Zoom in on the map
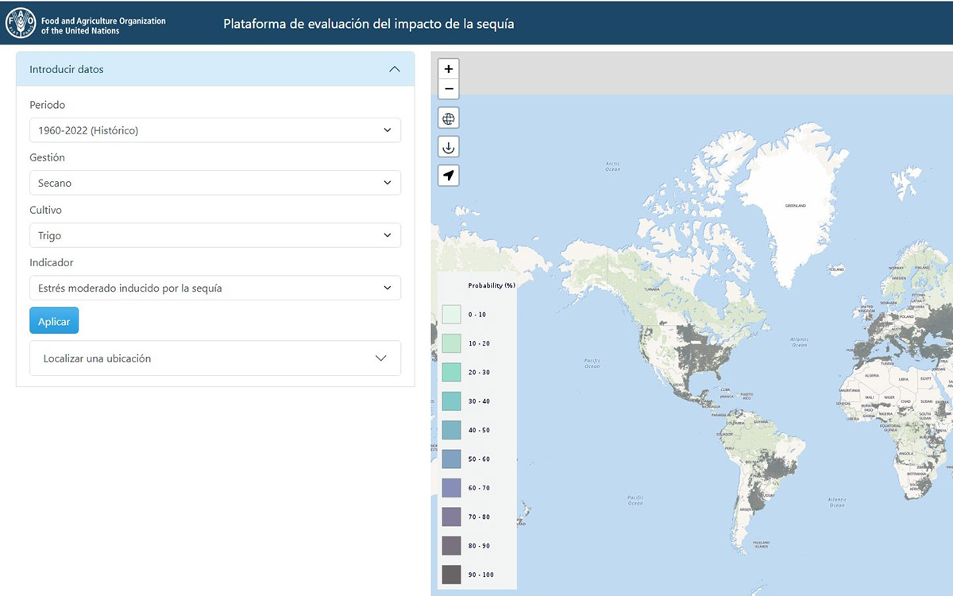This screenshot has width=953, height=596. 449,69
